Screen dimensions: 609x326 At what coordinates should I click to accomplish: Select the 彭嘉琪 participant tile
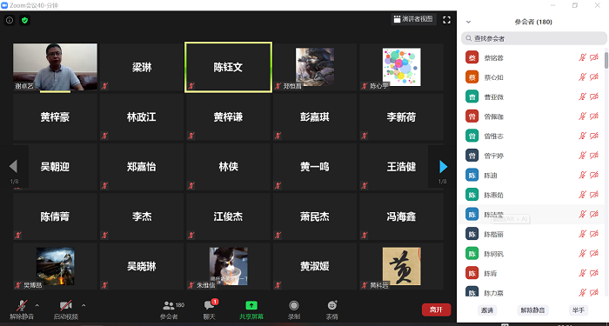pos(315,116)
